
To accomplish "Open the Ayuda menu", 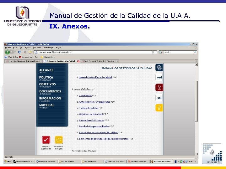I will (58, 48).
